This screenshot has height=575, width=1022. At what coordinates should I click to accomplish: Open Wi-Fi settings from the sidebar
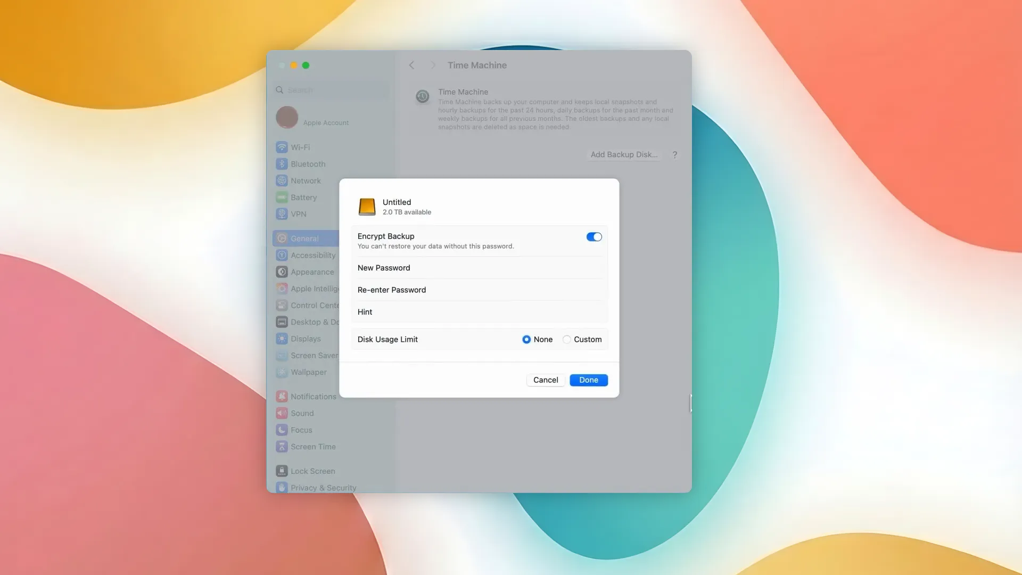coord(300,147)
